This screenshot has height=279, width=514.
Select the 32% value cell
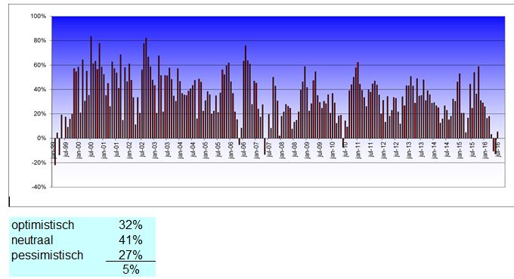(x=131, y=225)
